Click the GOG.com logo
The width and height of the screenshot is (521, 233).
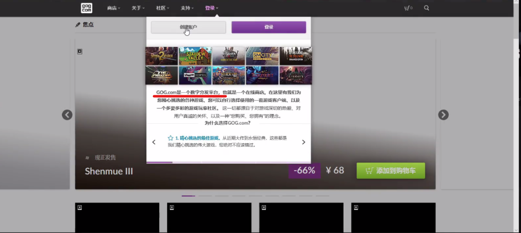click(x=86, y=8)
